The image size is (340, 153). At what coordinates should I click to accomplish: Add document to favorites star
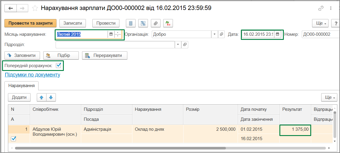tap(35, 8)
